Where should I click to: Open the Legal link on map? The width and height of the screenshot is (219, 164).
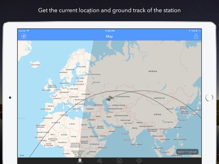(22, 155)
